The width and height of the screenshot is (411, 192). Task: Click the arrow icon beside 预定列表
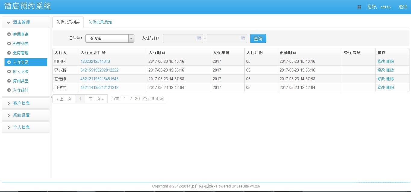(x=9, y=44)
